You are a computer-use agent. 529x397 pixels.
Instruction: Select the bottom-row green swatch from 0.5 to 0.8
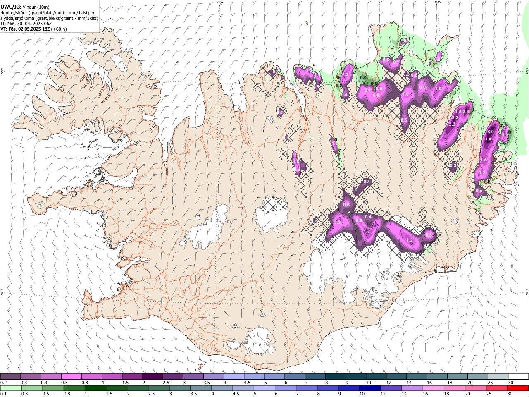[53, 388]
